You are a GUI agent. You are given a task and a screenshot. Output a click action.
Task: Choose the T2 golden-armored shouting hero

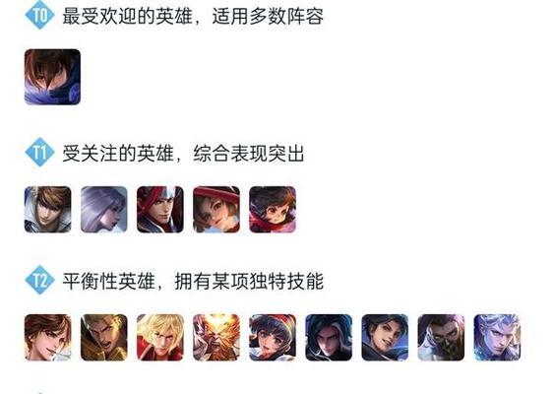click(104, 338)
